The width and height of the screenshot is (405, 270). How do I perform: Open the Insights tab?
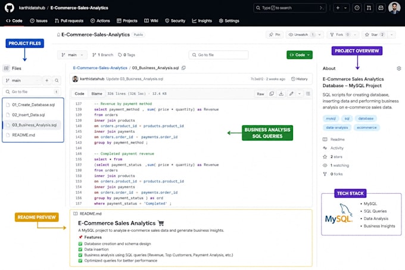(x=202, y=21)
